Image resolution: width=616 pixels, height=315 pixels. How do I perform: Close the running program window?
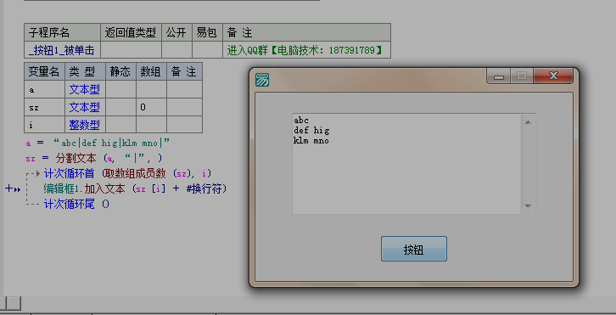[x=553, y=76]
